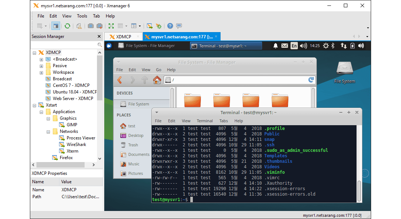This screenshot has height=219, width=401.
Task: Click the Terminal - test@mysvr1 taskbar button
Action: coord(226,46)
